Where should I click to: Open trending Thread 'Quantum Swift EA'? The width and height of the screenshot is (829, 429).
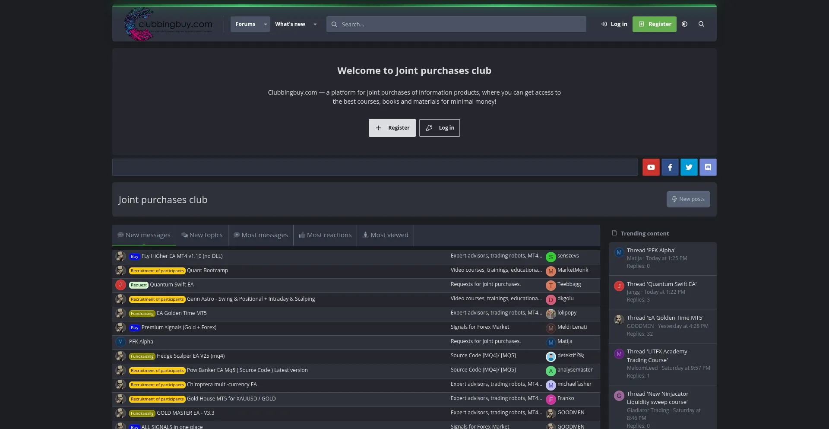click(661, 284)
